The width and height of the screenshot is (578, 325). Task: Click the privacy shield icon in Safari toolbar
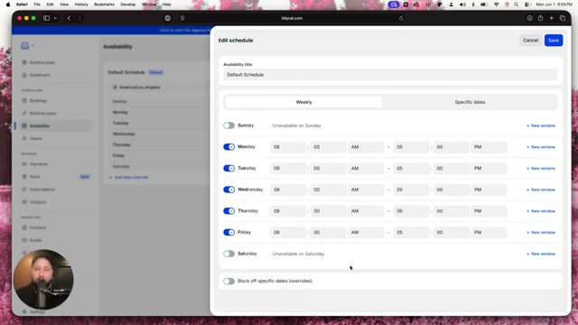pos(182,18)
